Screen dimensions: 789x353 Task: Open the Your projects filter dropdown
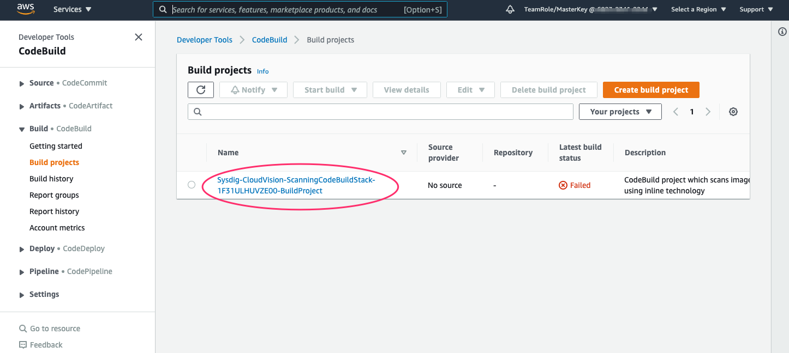[x=620, y=112]
